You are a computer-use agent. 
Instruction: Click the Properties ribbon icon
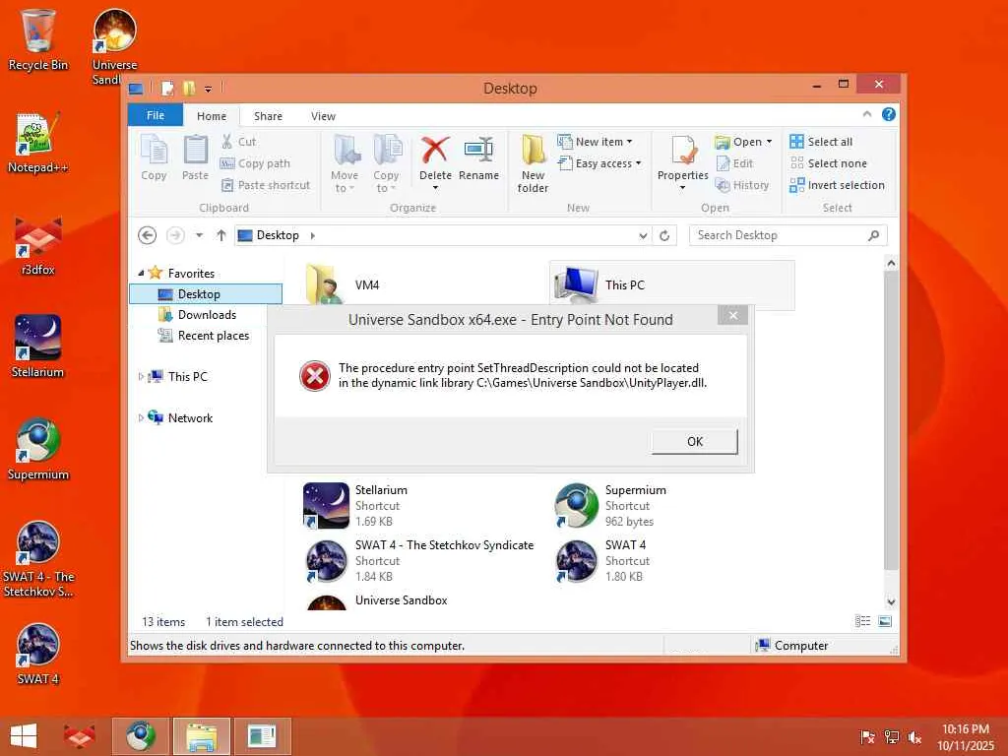click(683, 157)
